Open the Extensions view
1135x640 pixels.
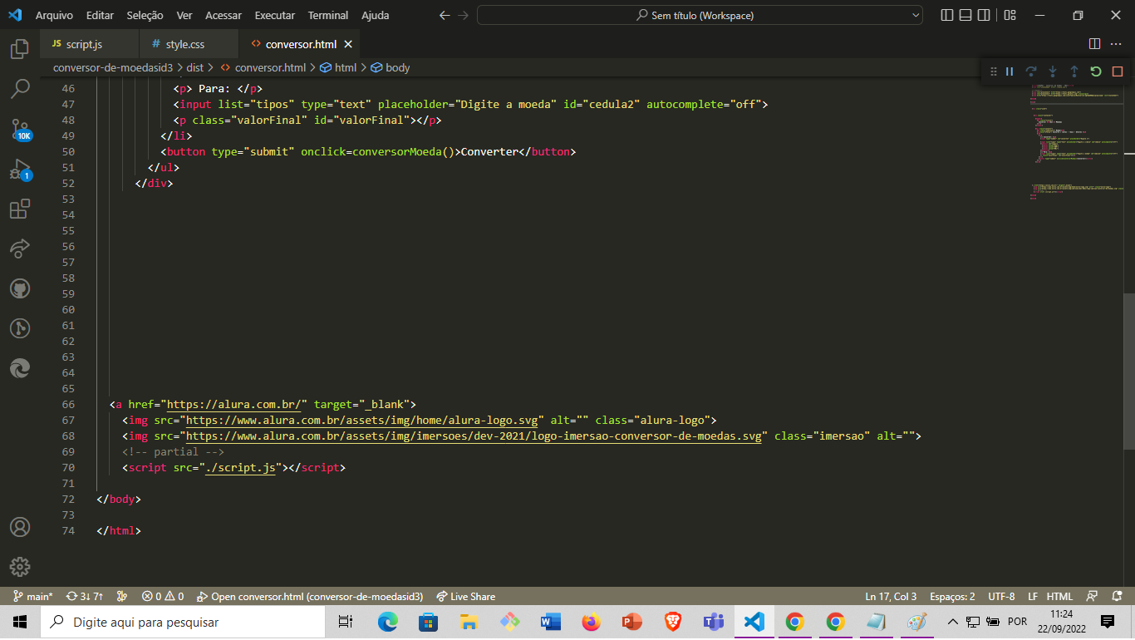(x=20, y=209)
